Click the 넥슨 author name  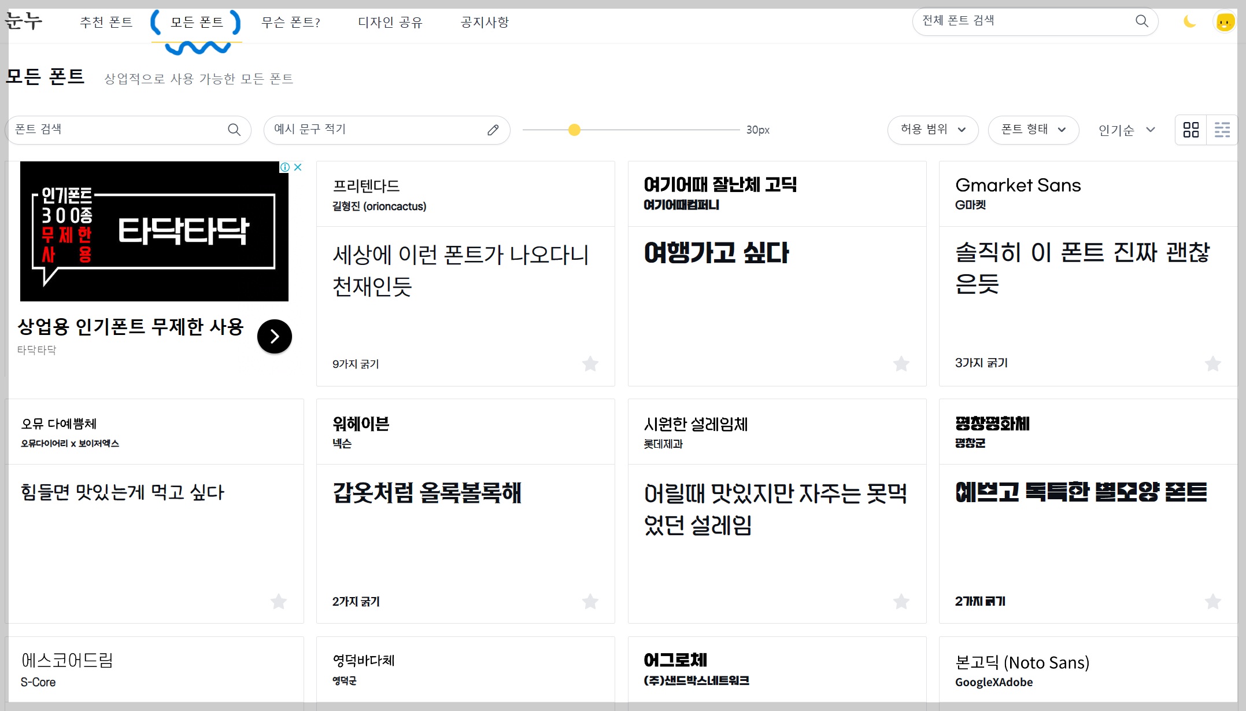(342, 444)
